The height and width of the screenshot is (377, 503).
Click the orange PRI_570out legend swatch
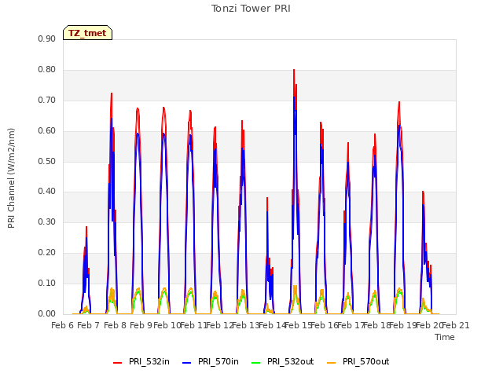pos(332,362)
